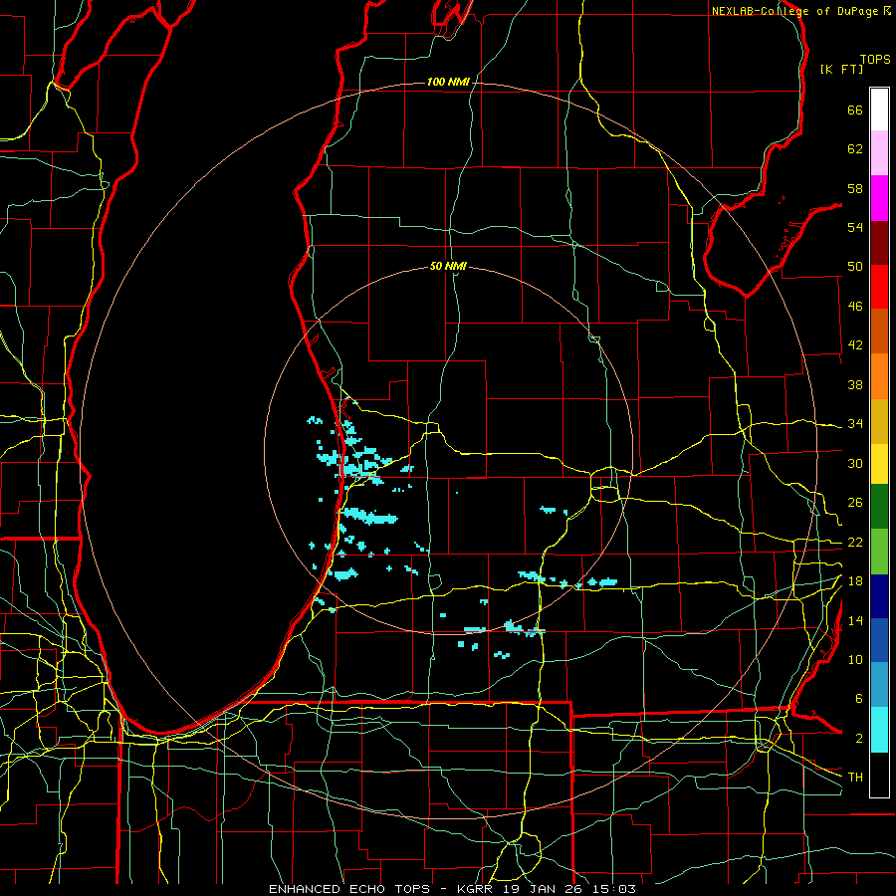896x896 pixels.
Task: Click the "62" legend value
Action: point(855,149)
